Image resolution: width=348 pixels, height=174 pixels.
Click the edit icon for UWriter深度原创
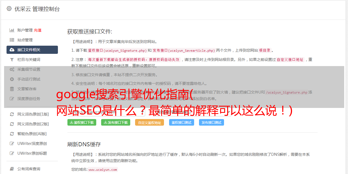(12, 144)
